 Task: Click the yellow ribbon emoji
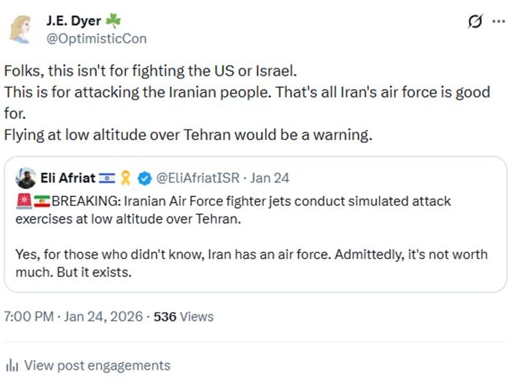tap(127, 178)
